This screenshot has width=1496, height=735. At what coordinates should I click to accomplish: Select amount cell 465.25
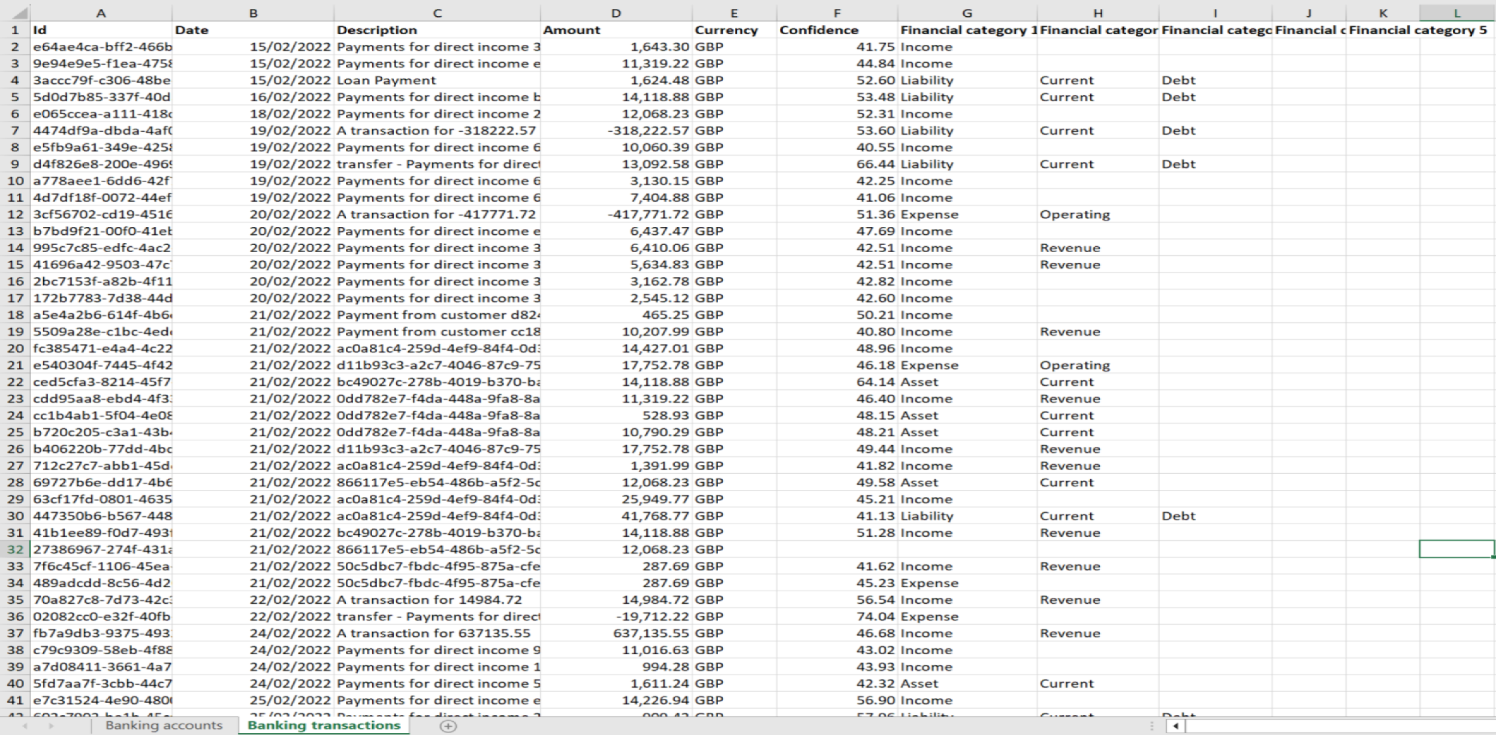(x=616, y=315)
